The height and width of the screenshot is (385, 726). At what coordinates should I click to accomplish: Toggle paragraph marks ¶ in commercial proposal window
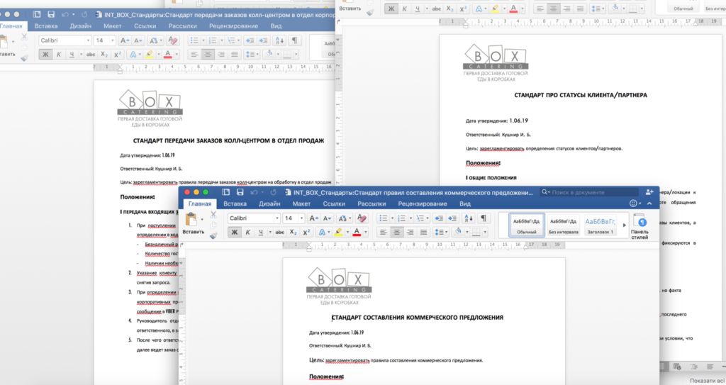[483, 218]
